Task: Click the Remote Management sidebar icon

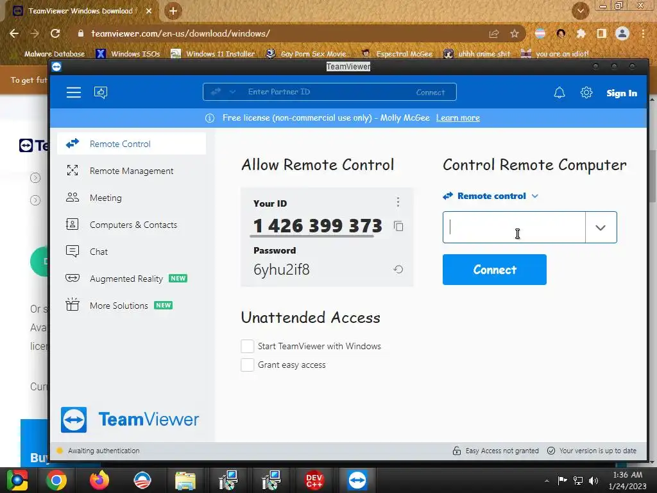Action: point(73,170)
